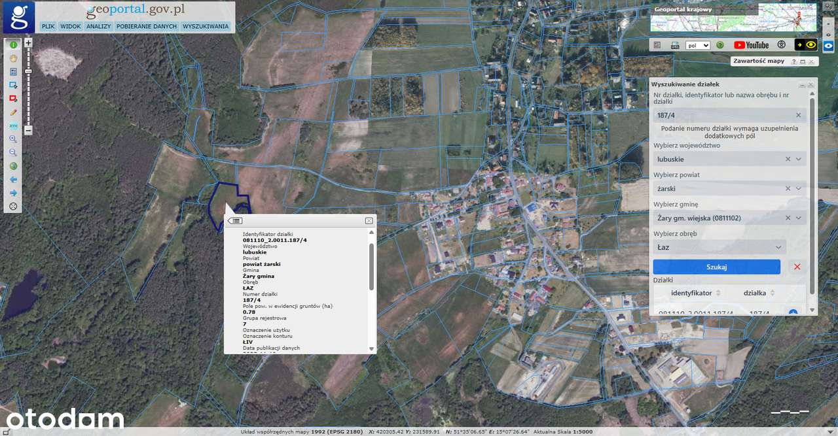838x436 pixels.
Task: Expand the województwo lubuskie dropdown
Action: (x=799, y=159)
